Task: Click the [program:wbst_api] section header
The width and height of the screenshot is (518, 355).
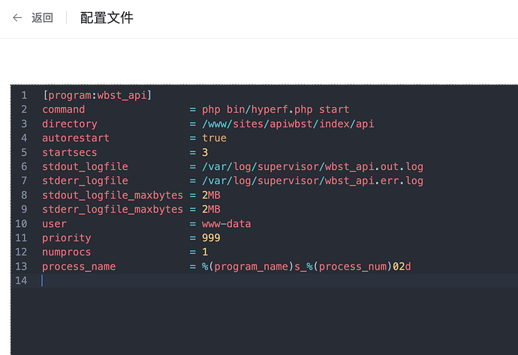Action: [x=97, y=95]
